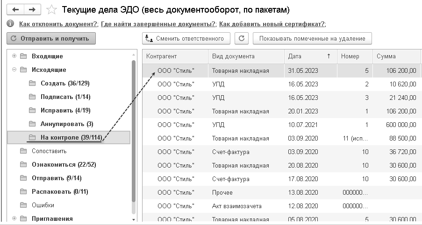Click folder icon next to Исправить (4/19)
The width and height of the screenshot is (422, 225).
32,110
